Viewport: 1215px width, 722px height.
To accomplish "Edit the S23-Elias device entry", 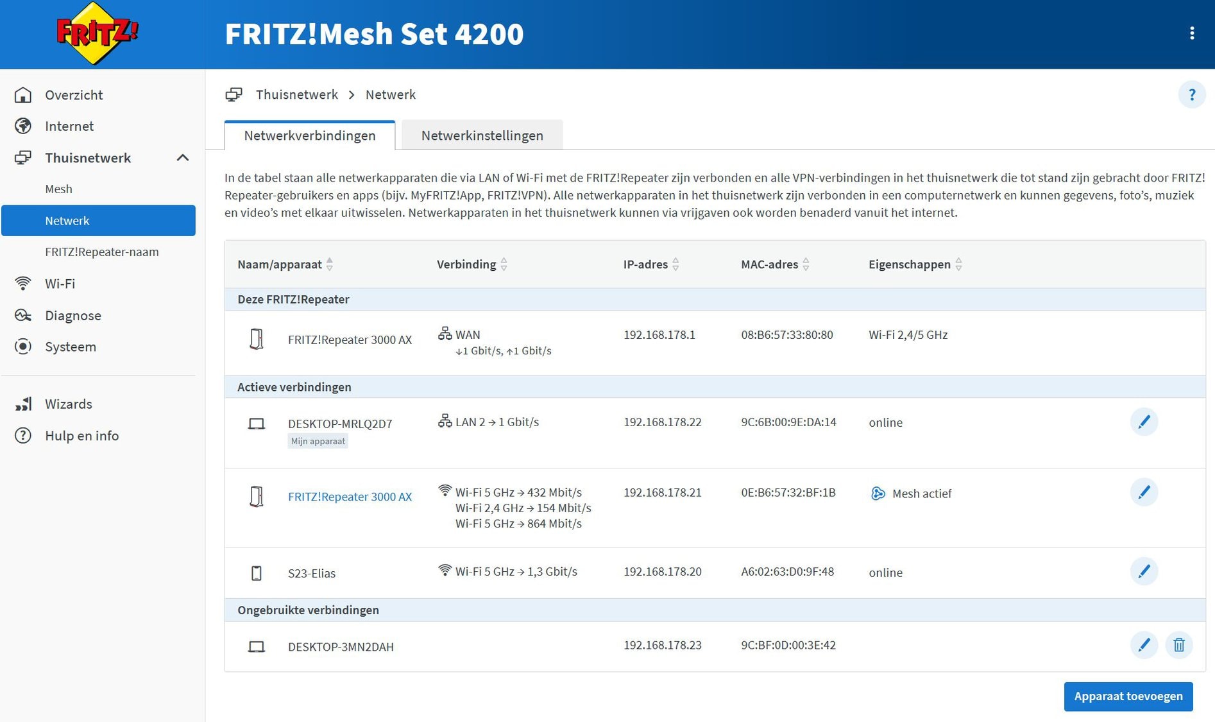I will pos(1143,572).
